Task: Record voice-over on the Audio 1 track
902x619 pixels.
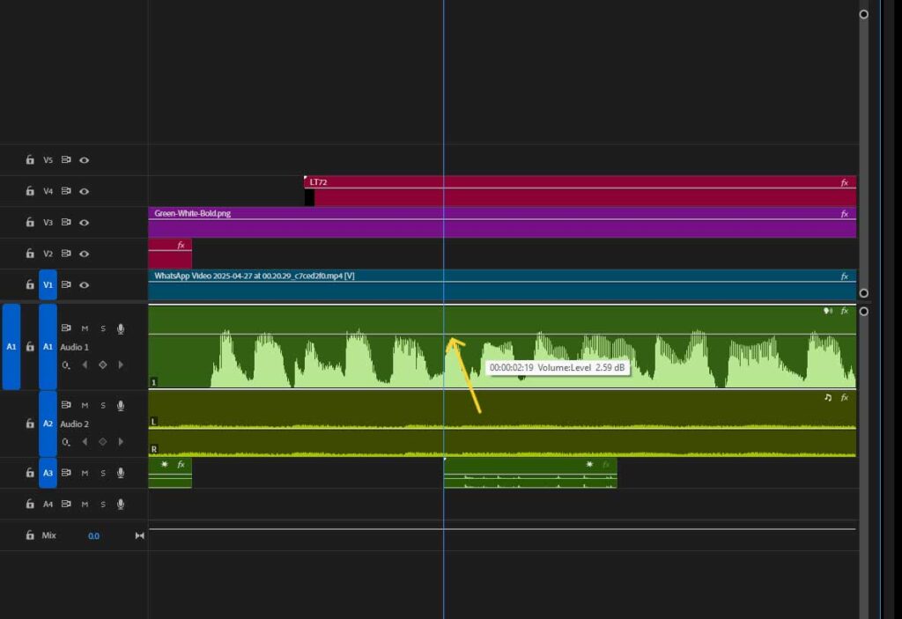Action: point(119,327)
